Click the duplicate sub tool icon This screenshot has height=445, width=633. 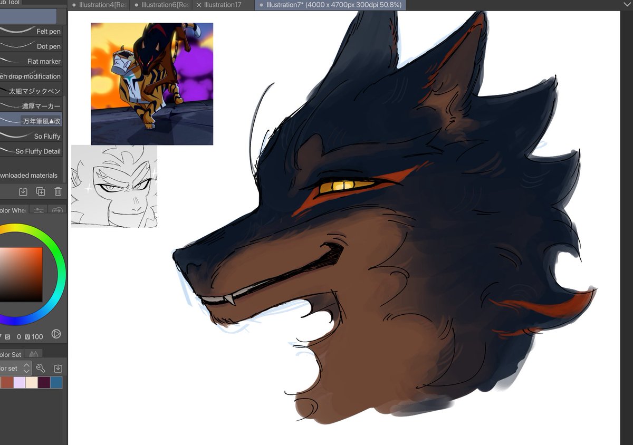pyautogui.click(x=41, y=192)
